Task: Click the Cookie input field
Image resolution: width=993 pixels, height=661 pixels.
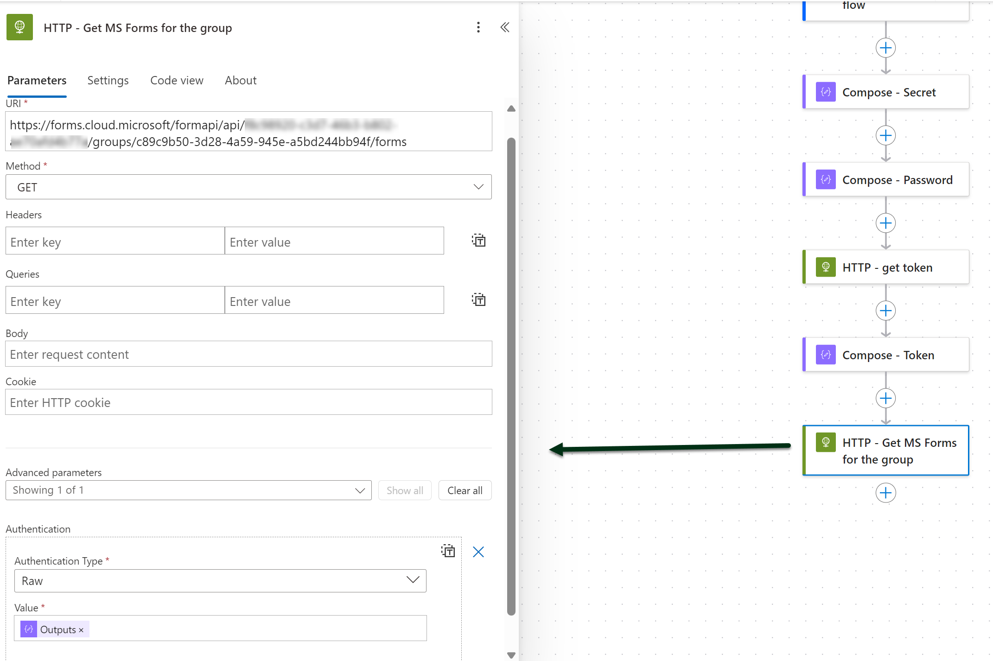Action: click(x=248, y=402)
